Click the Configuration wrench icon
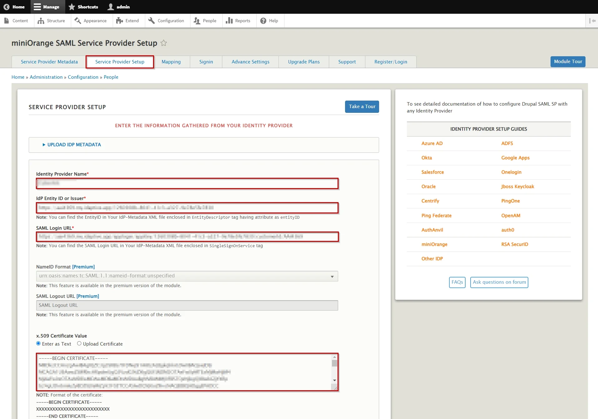This screenshot has width=598, height=419. click(151, 21)
